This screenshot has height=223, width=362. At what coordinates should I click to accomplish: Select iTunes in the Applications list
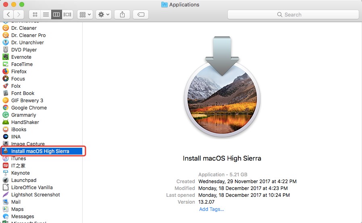[x=19, y=159]
